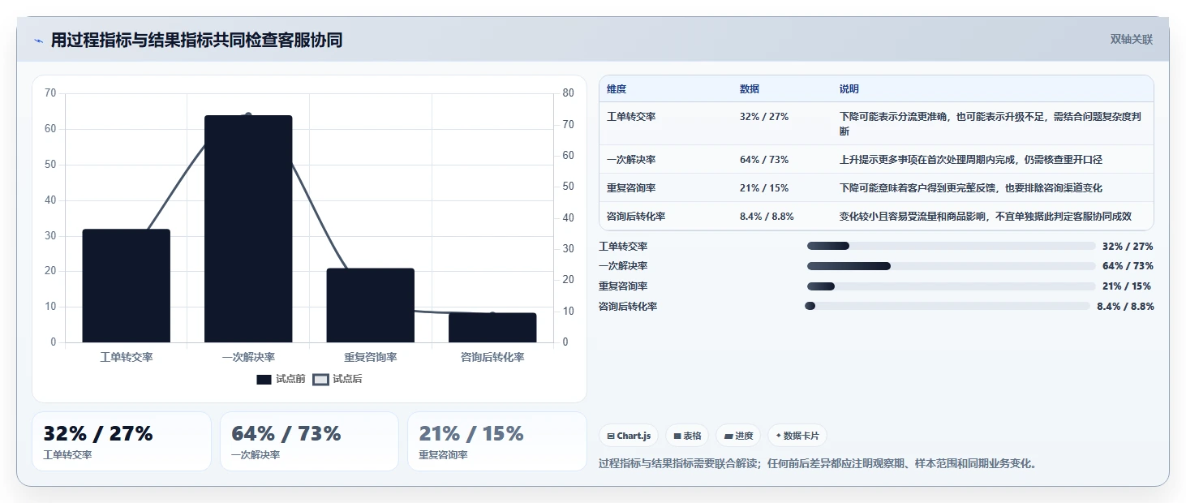Click the 重复咨询率 bar in the chart
Screen dimensions: 1186x503
tap(371, 305)
